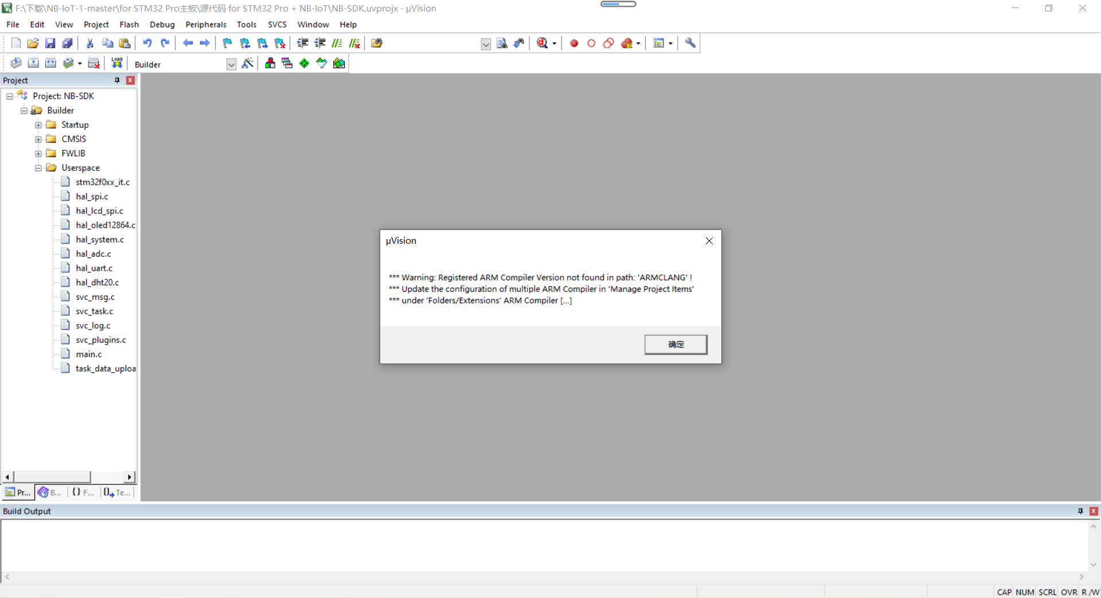Viewport: 1101px width, 598px height.
Task: Open the find text combo box dropdown
Action: (486, 44)
